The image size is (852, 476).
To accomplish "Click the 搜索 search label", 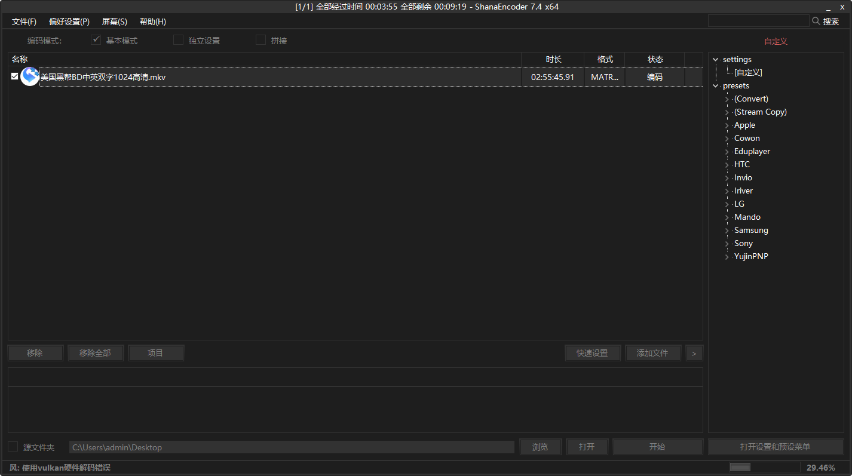I will tap(831, 22).
